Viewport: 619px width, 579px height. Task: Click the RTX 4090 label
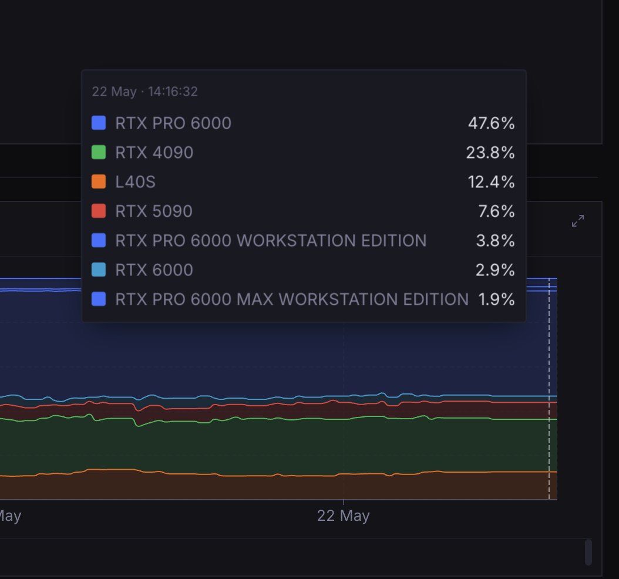pos(154,152)
